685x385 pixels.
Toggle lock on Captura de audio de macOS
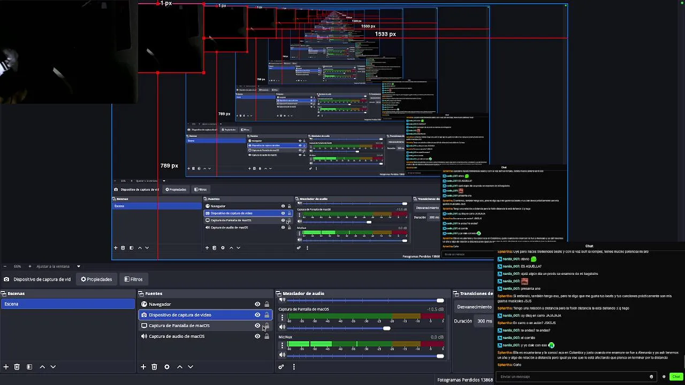[x=267, y=336]
